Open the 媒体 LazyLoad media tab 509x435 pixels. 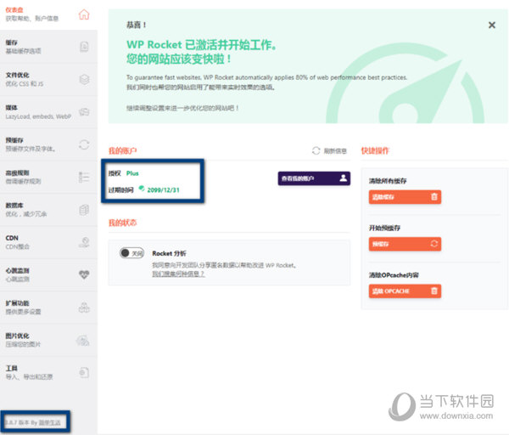point(48,112)
